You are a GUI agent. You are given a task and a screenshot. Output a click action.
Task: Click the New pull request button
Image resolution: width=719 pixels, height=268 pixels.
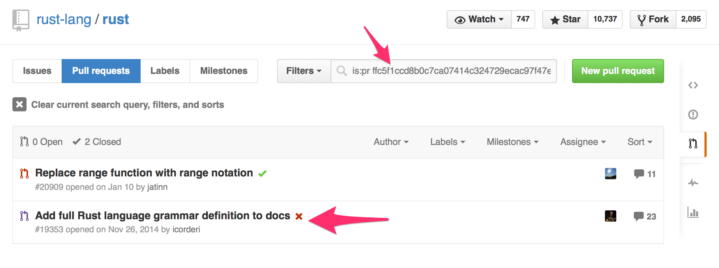point(617,71)
